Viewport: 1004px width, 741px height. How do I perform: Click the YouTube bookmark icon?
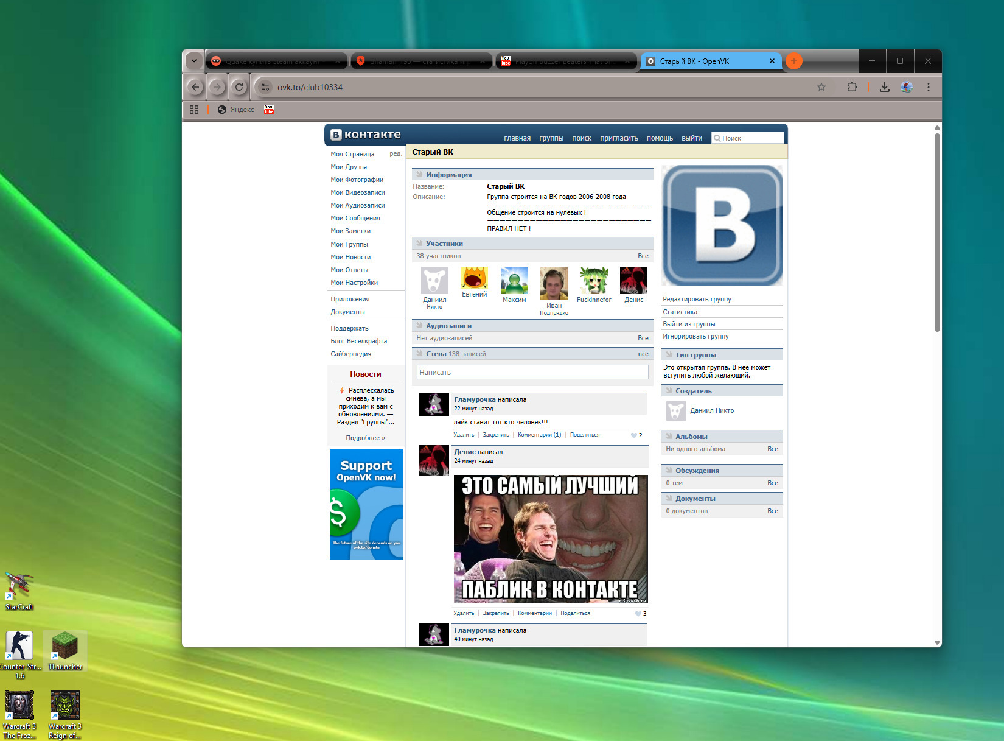269,110
